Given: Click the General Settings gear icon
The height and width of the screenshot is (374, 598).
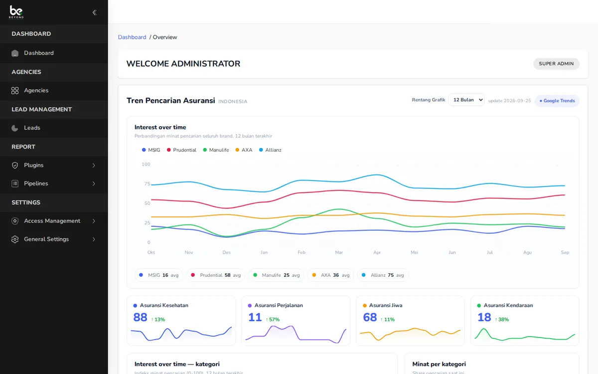Looking at the screenshot, I should [x=15, y=239].
